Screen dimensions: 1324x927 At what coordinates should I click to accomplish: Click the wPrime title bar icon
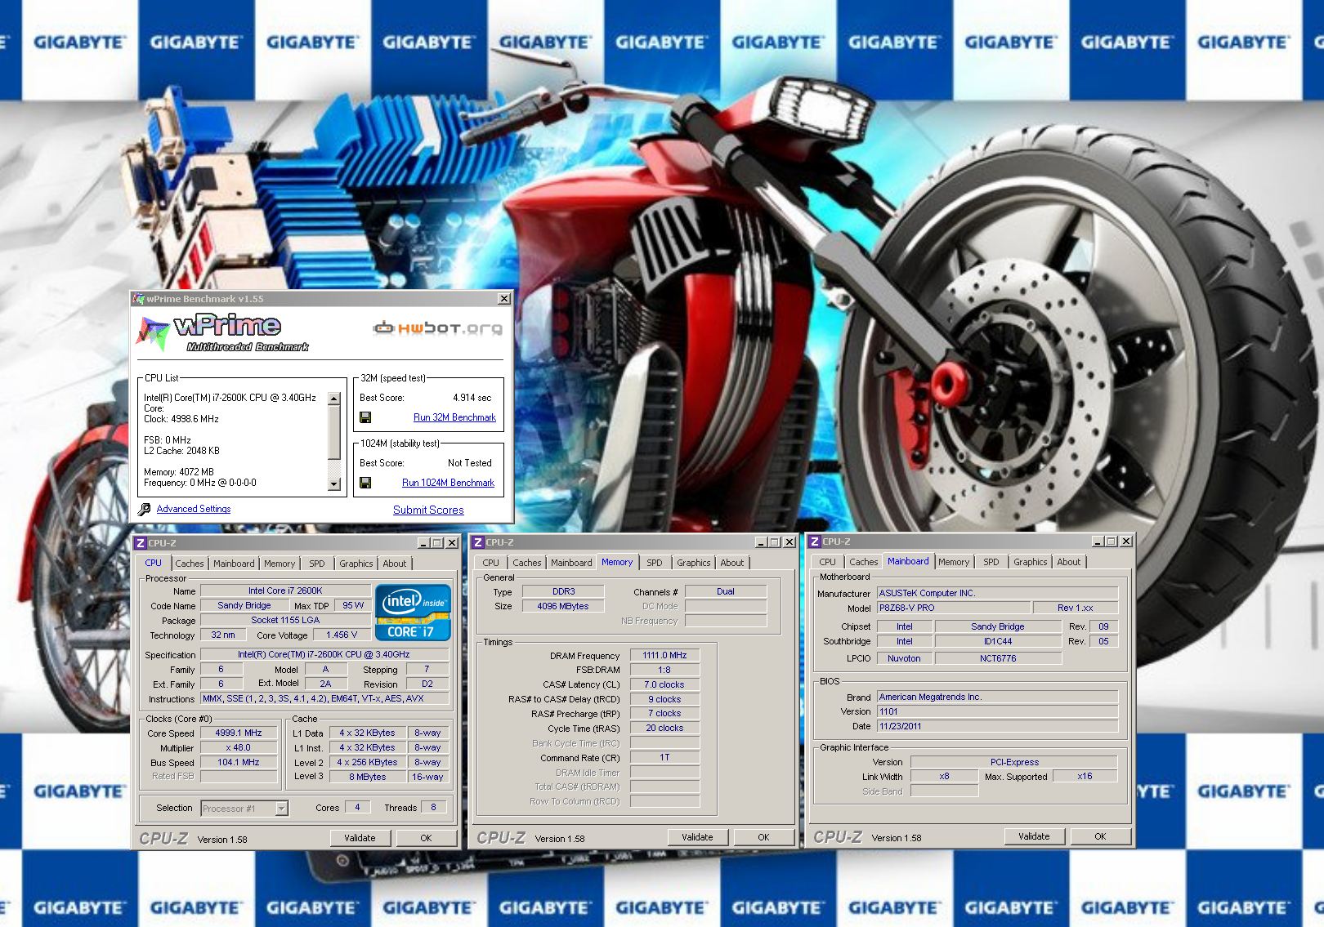tap(139, 299)
